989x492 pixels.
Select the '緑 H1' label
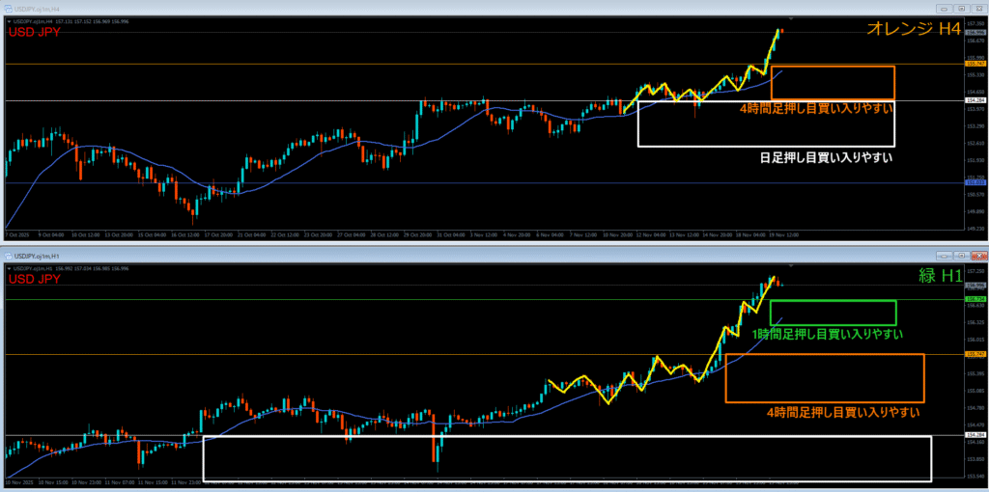[x=939, y=275]
